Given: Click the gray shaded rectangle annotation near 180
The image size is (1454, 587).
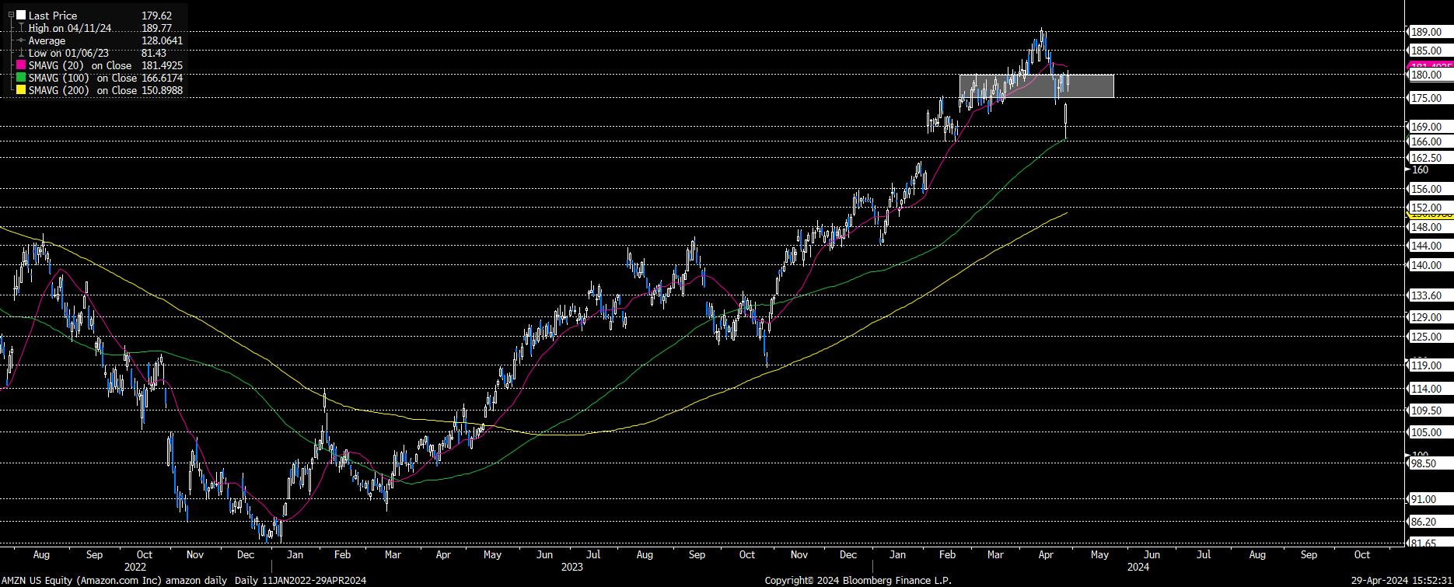Looking at the screenshot, I should point(1036,86).
